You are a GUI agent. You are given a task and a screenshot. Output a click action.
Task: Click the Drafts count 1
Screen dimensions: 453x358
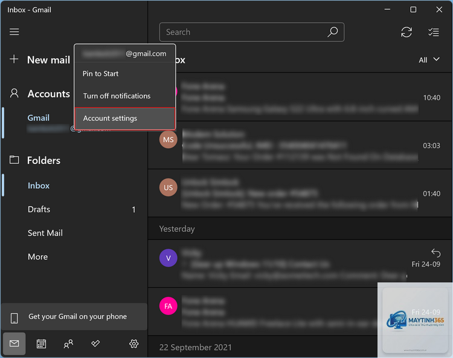point(133,209)
